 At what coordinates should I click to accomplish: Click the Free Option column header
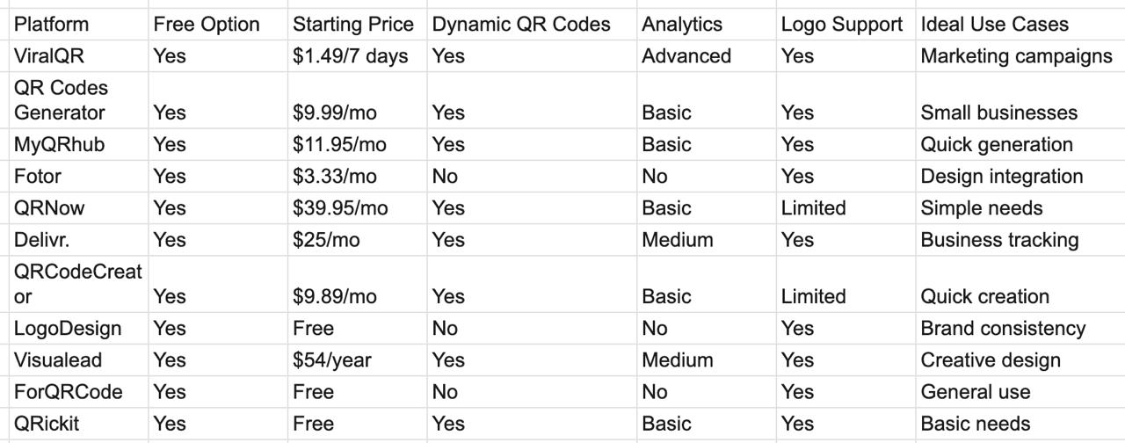(x=207, y=25)
